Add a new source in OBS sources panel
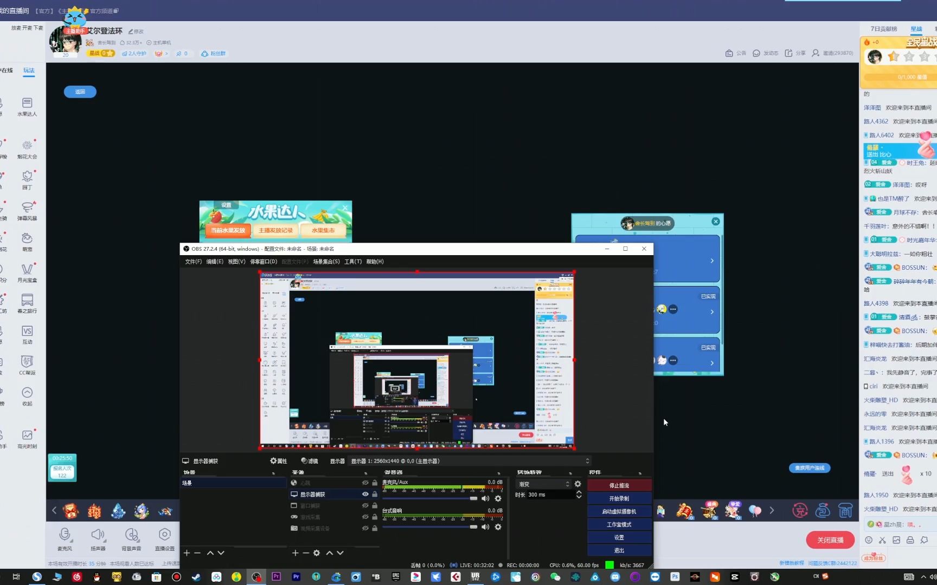Screen dimensions: 937x585 point(295,553)
